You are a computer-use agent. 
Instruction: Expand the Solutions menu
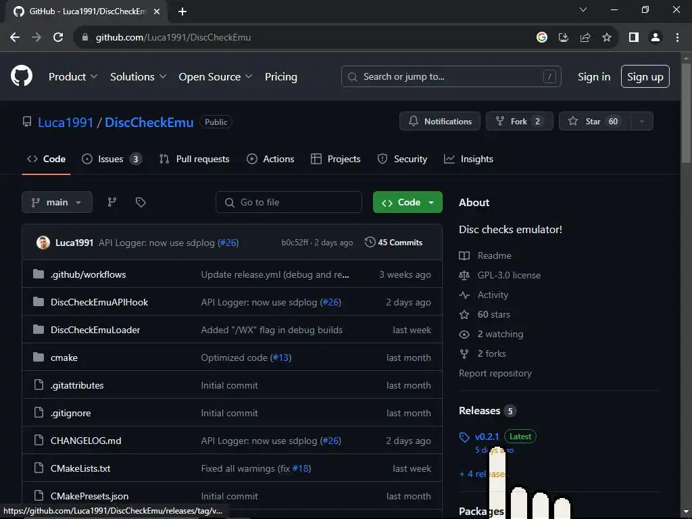(x=138, y=76)
